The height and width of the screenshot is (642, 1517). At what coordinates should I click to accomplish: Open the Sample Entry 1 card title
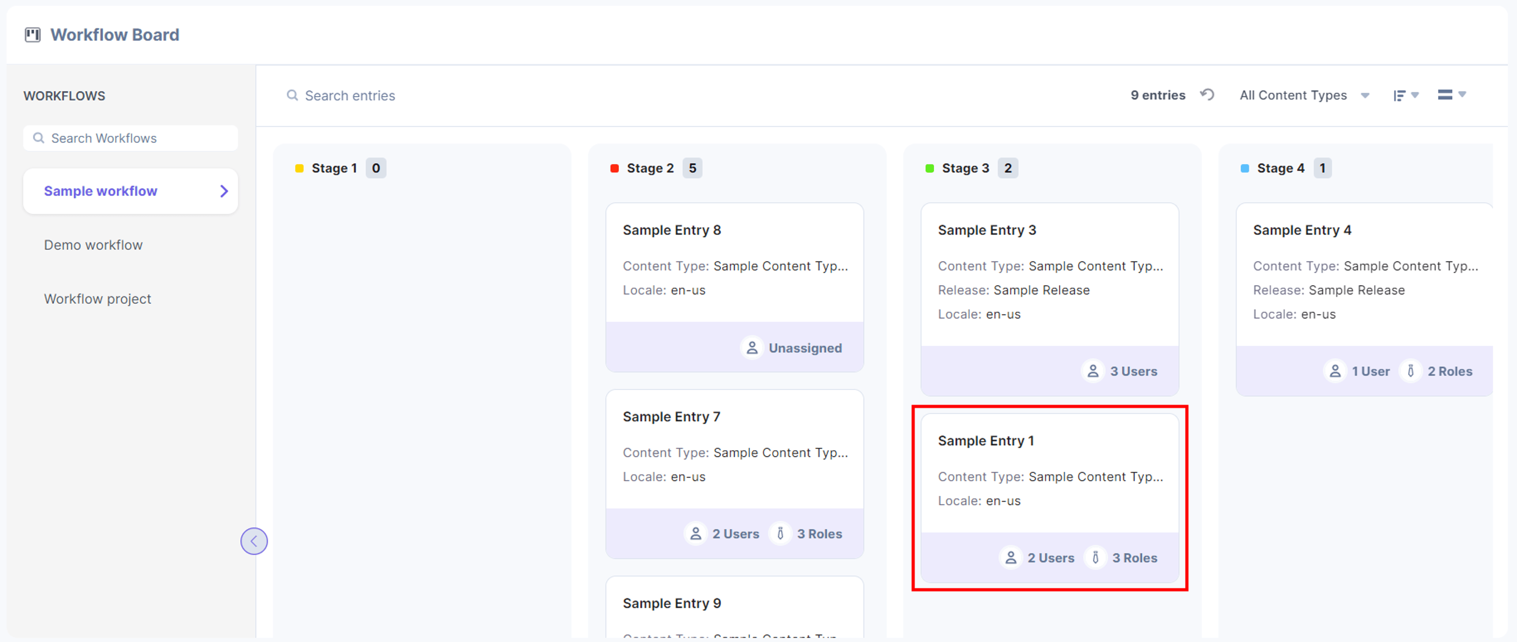986,441
